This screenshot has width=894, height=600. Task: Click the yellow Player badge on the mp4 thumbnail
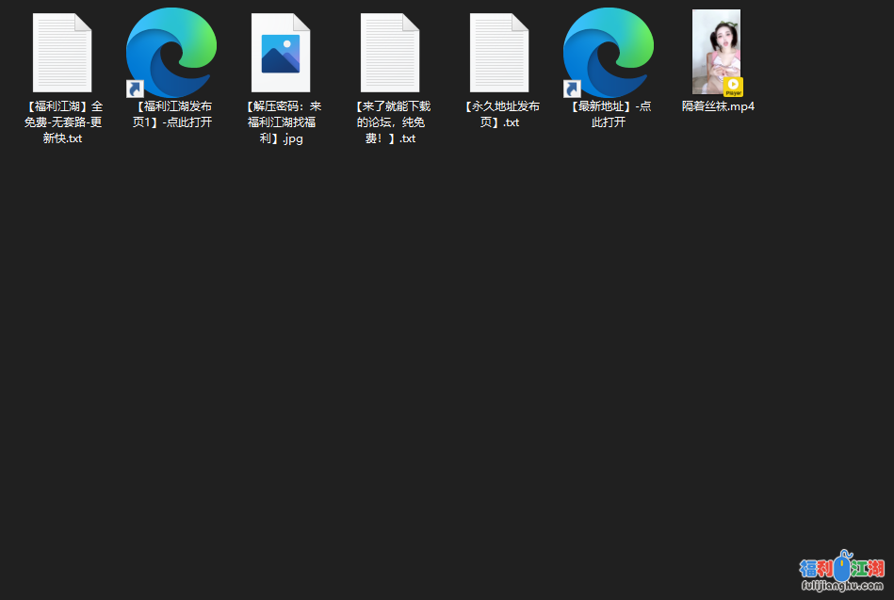pos(733,87)
